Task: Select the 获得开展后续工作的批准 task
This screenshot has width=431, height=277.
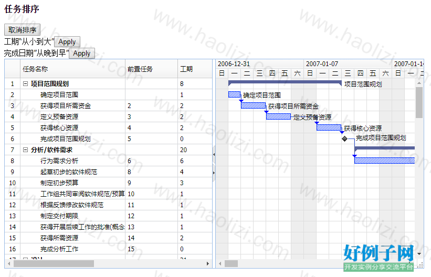Action: click(82, 227)
